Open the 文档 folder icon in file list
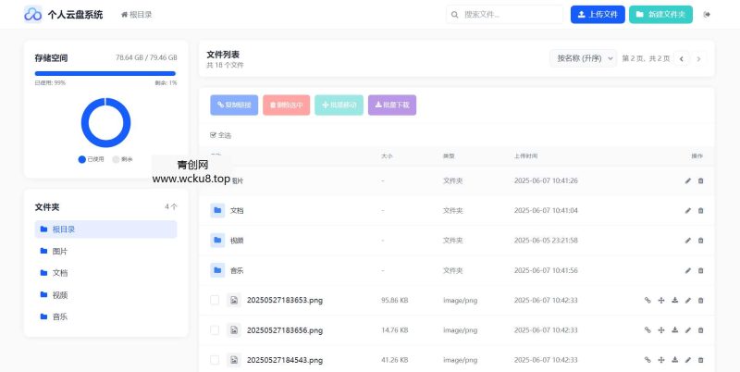Viewport: 740px width, 372px height. pyautogui.click(x=217, y=210)
